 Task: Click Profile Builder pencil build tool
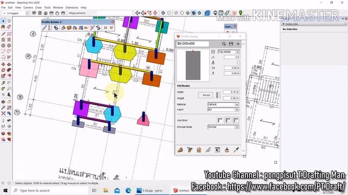click(x=45, y=28)
